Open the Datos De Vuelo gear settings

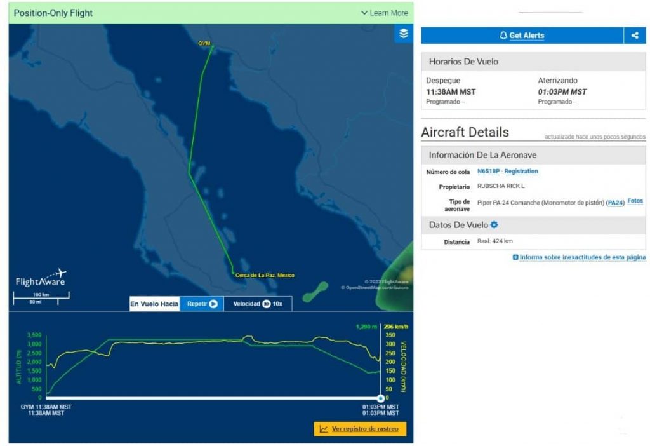click(494, 225)
